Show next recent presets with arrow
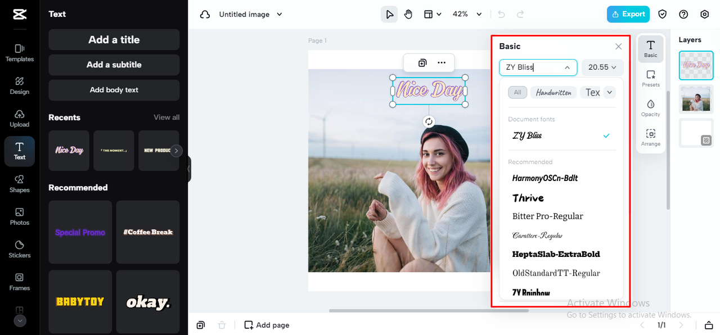 click(x=177, y=151)
